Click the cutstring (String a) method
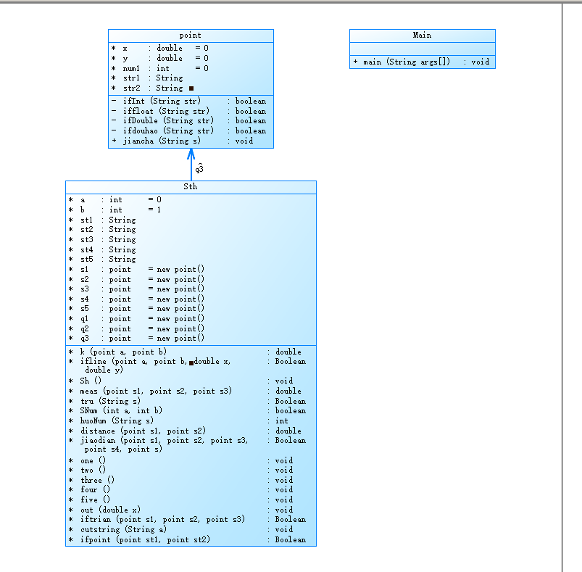 [x=180, y=529]
